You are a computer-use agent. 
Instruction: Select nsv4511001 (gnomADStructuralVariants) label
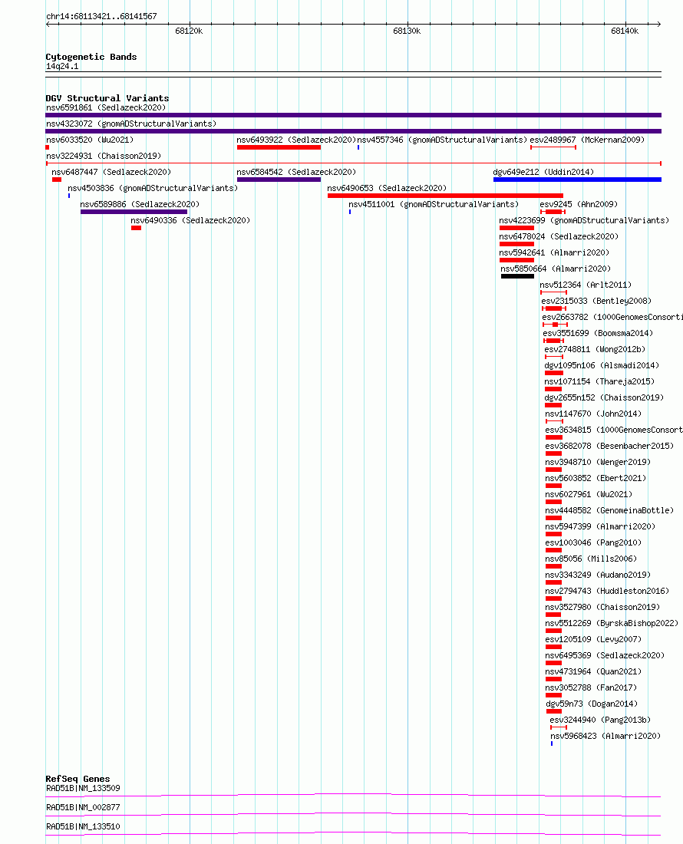click(434, 205)
